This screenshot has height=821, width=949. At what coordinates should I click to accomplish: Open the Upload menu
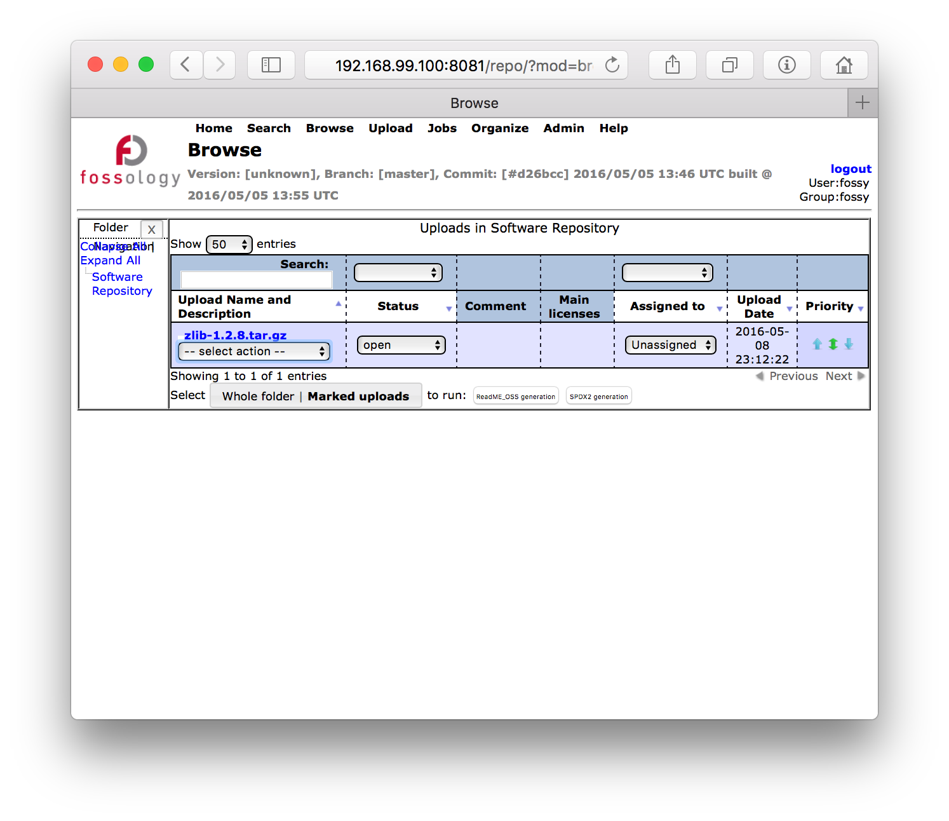pyautogui.click(x=391, y=128)
